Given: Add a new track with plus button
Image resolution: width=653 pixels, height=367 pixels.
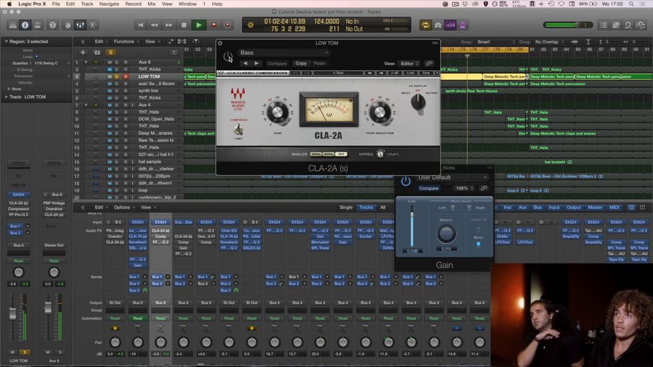Looking at the screenshot, I should coord(83,52).
